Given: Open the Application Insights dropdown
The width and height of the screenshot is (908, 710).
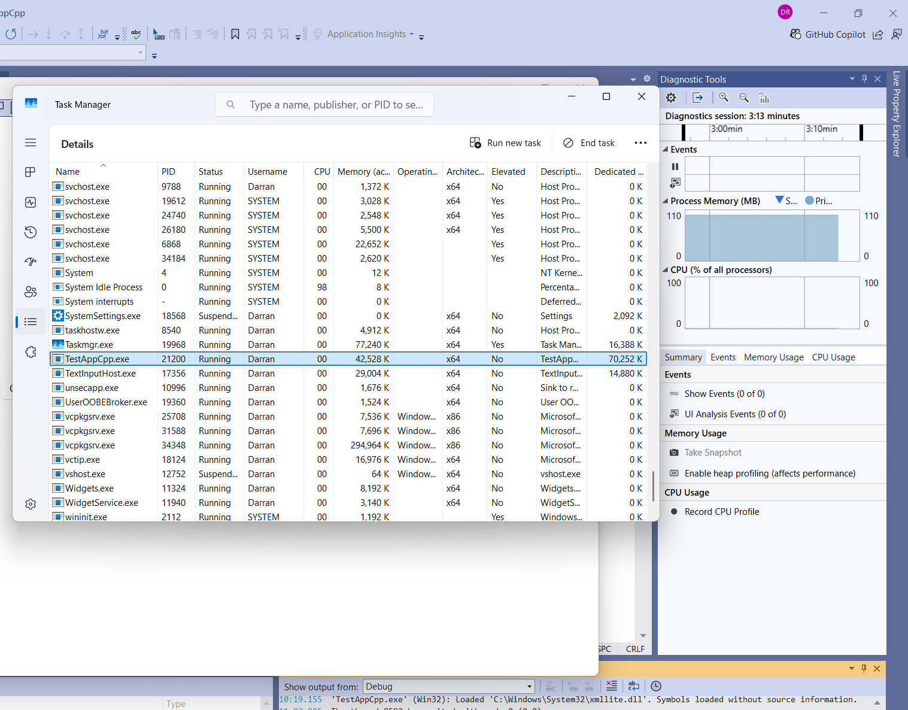Looking at the screenshot, I should point(411,34).
